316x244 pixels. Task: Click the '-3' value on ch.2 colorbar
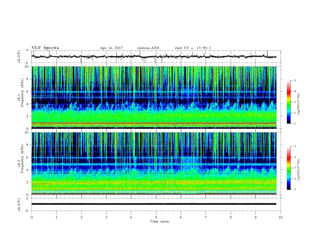pyautogui.click(x=294, y=146)
